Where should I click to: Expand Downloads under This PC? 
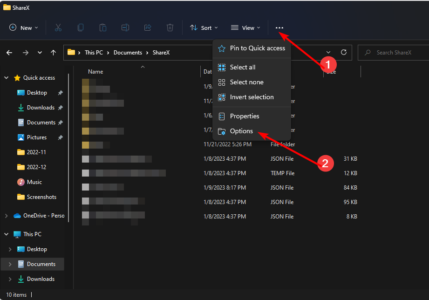10,279
